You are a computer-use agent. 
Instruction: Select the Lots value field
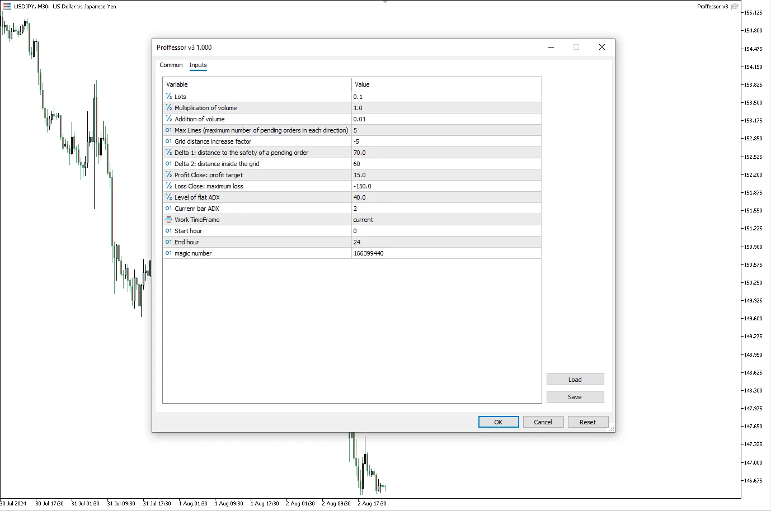click(x=446, y=97)
